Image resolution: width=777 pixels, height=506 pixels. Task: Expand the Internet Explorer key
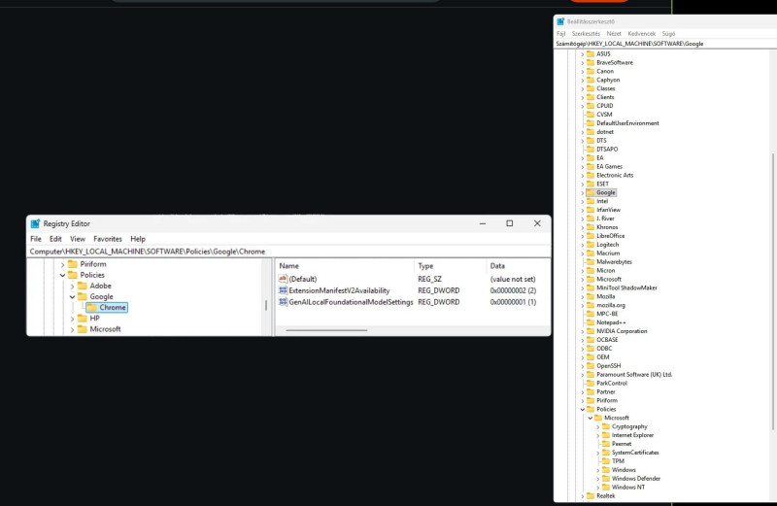[598, 436]
